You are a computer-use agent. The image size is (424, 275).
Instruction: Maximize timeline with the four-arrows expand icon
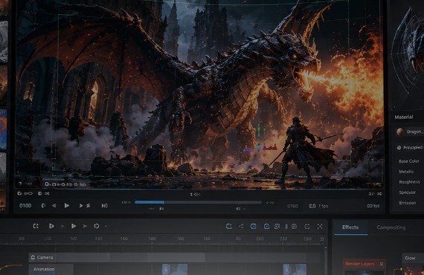320,227
